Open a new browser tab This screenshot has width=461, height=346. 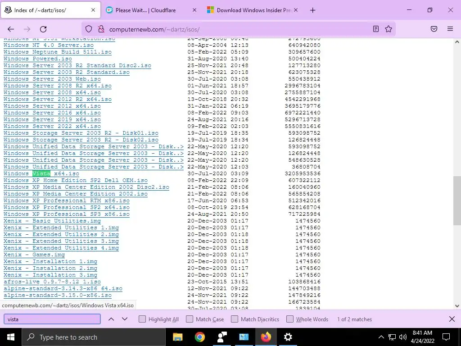[312, 10]
